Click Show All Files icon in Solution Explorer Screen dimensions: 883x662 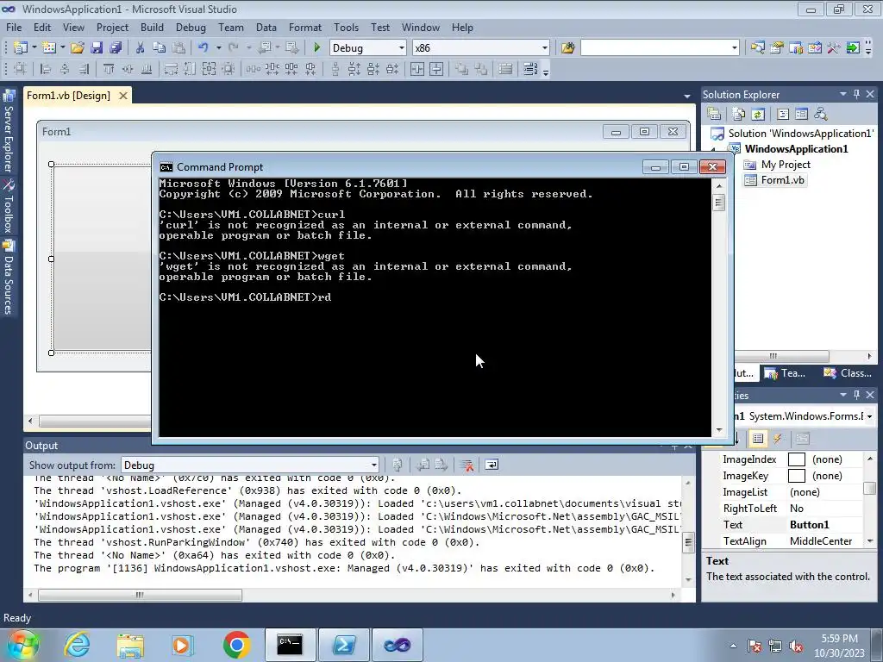coord(739,115)
